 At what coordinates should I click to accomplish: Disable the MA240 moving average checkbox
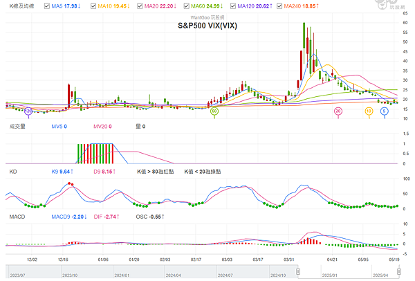(279, 6)
